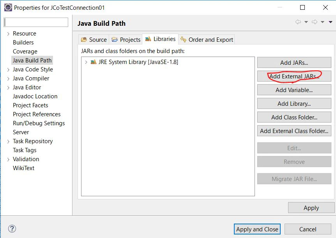Open the Javadoc Location page

[x=35, y=96]
